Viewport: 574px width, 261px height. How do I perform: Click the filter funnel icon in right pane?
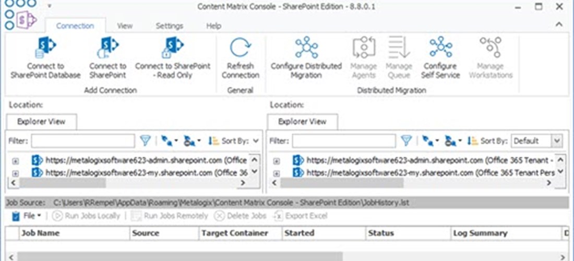(x=406, y=140)
